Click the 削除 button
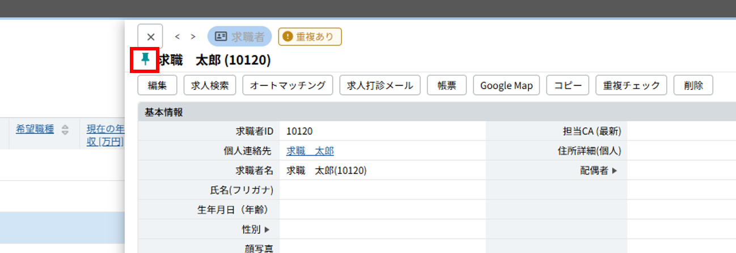 [x=693, y=85]
